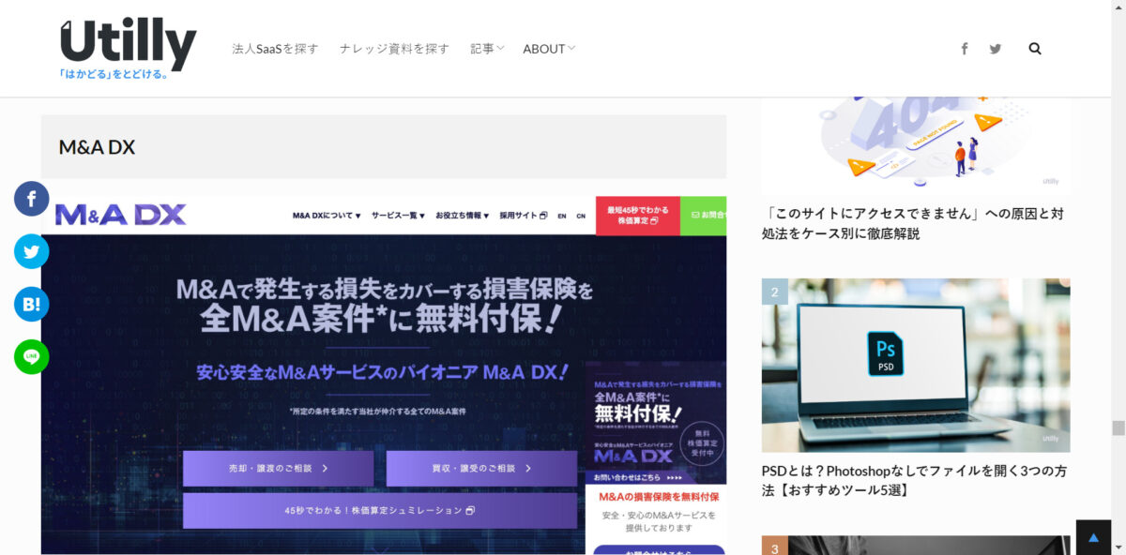The height and width of the screenshot is (555, 1126).
Task: Select the M&A DX section heading
Action: [97, 147]
